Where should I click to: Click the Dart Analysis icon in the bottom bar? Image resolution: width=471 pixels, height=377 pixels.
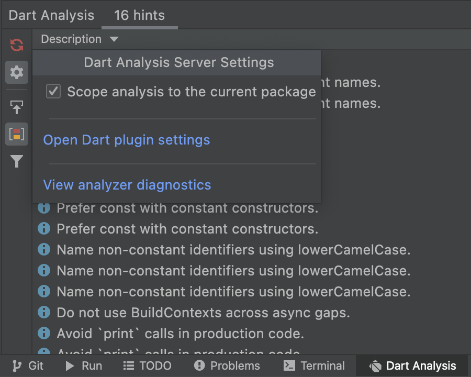click(375, 366)
